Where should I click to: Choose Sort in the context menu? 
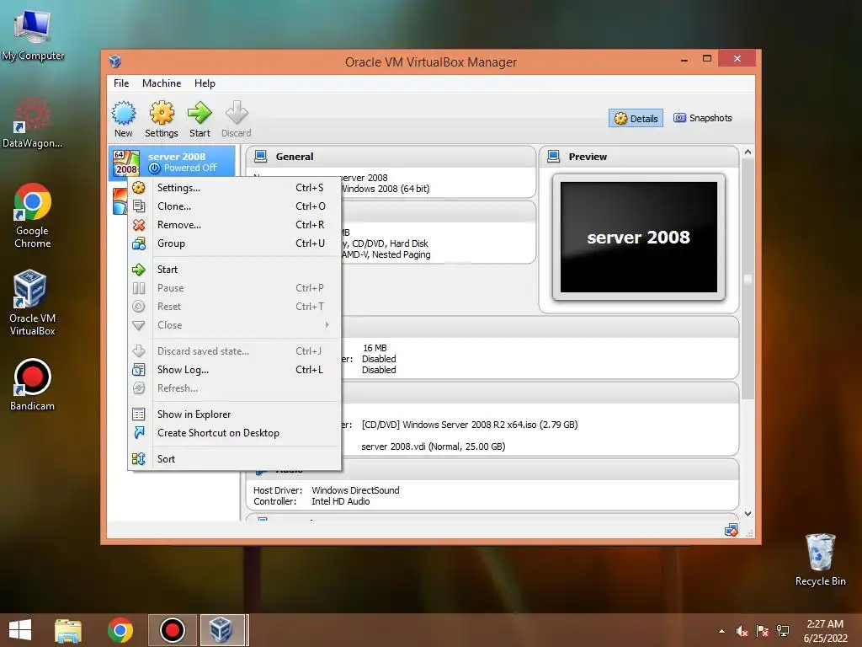click(x=234, y=459)
